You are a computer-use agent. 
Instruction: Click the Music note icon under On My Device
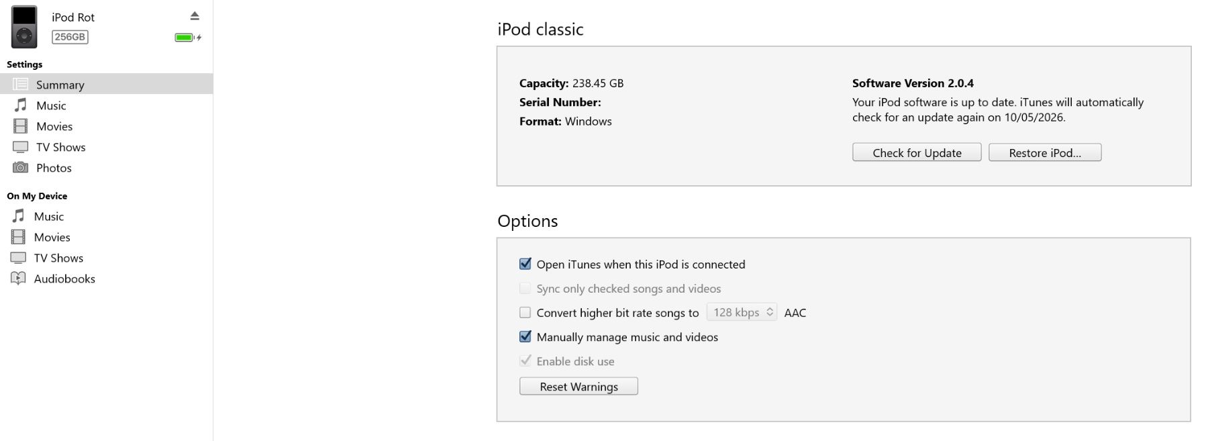coord(19,215)
